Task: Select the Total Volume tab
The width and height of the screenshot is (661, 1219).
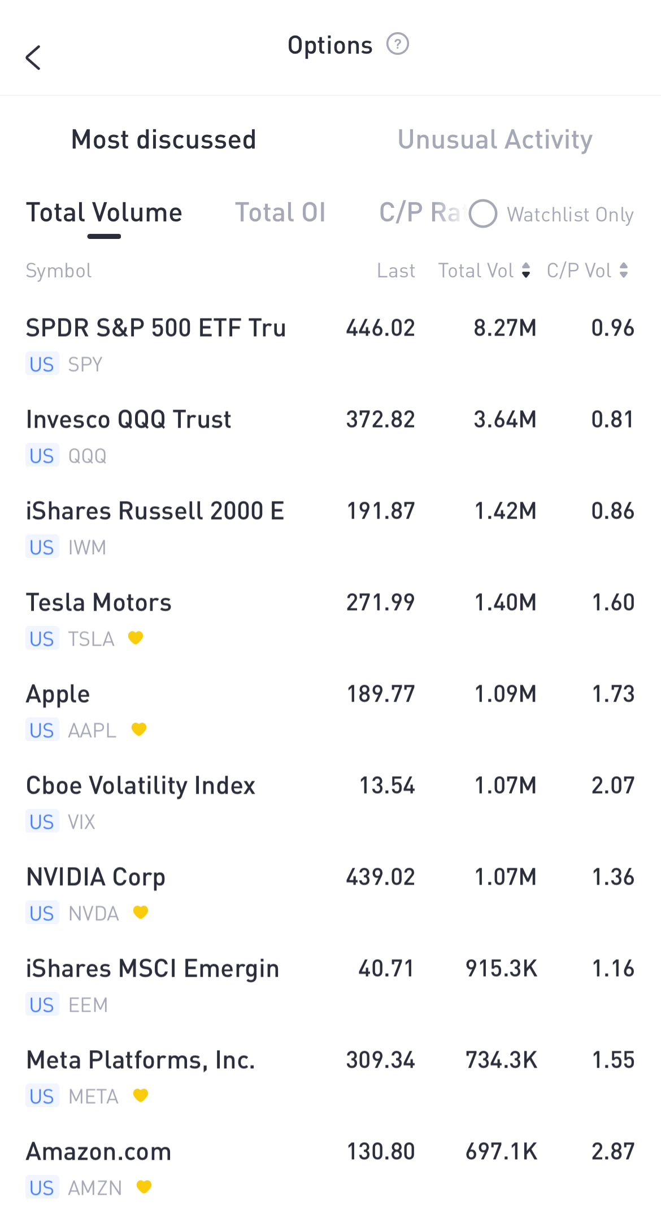Action: [104, 213]
